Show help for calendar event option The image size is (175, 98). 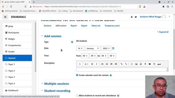coord(111,75)
